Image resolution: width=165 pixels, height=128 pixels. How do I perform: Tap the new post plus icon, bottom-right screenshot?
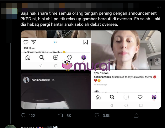[x=126, y=97]
